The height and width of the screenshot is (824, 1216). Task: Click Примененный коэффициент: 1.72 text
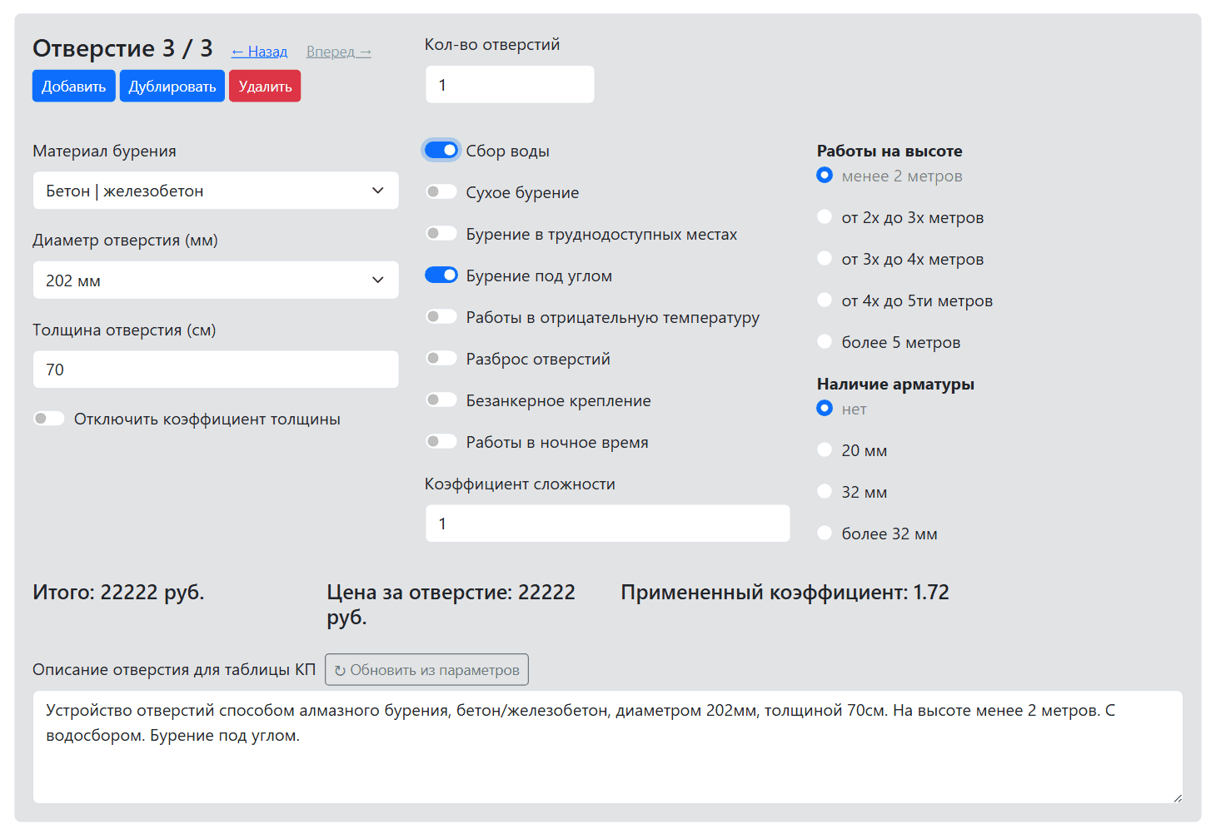point(785,593)
